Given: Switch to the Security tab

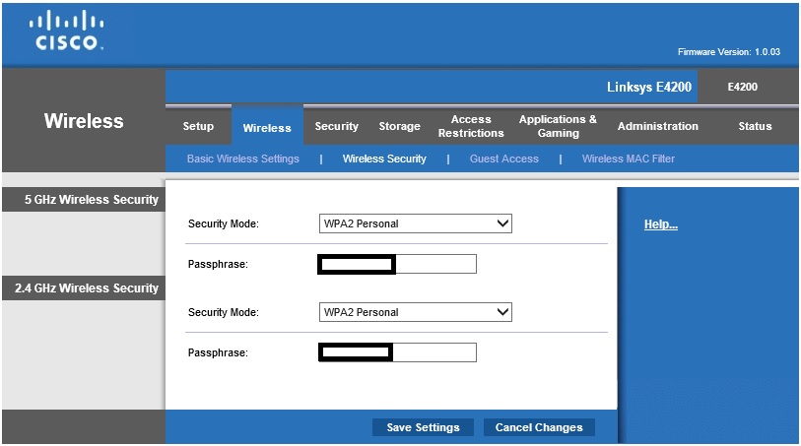Looking at the screenshot, I should coord(337,126).
